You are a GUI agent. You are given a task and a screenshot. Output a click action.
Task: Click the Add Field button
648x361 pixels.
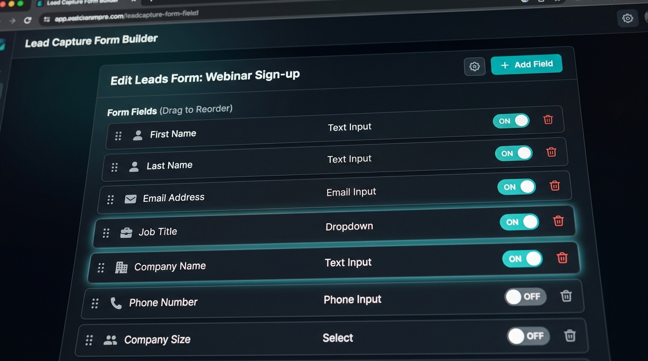[526, 65]
